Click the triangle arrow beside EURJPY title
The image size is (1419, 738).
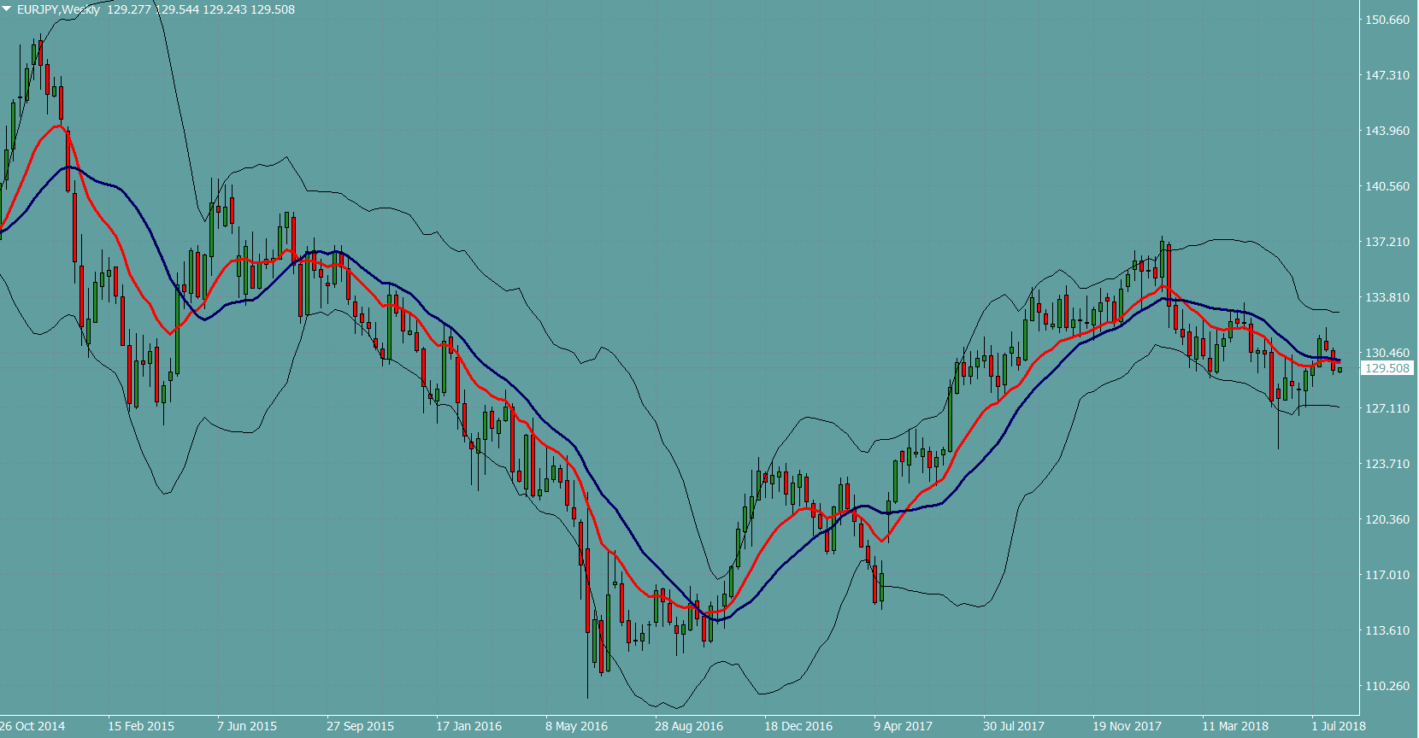(7, 9)
